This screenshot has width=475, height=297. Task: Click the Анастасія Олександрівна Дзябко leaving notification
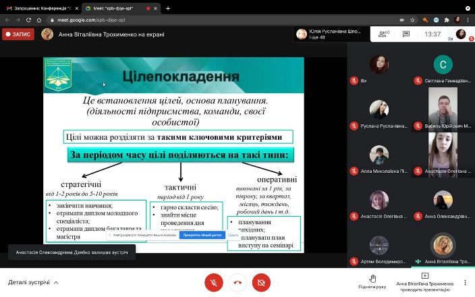point(72,252)
